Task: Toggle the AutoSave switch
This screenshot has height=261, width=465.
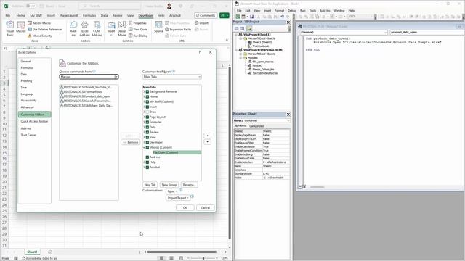Action: [31, 6]
